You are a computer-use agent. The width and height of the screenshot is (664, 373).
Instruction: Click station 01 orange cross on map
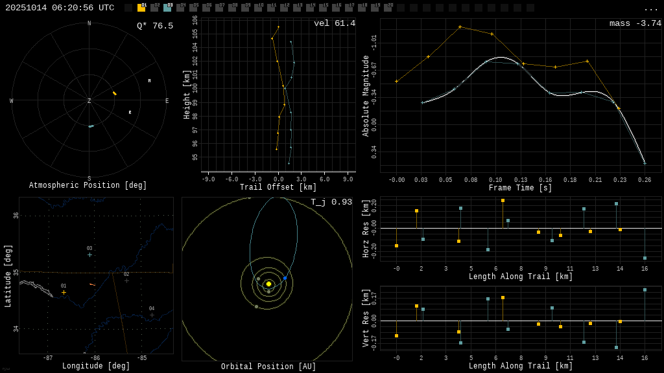pyautogui.click(x=64, y=292)
